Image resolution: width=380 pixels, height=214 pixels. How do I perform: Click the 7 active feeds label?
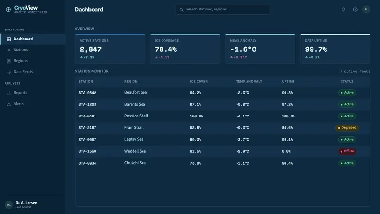(355, 71)
